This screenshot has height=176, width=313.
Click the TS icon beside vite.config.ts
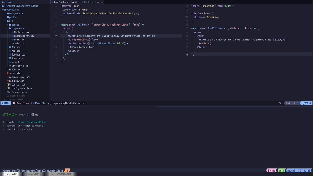(8, 92)
